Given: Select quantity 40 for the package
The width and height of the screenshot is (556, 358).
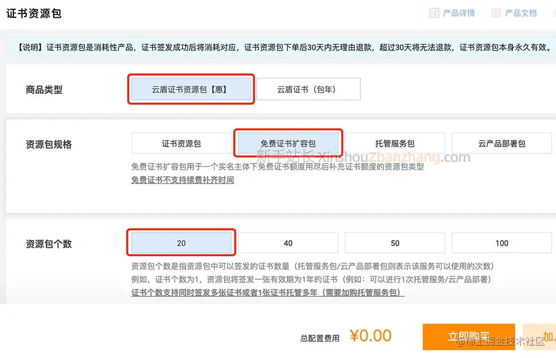Looking at the screenshot, I should coord(288,242).
